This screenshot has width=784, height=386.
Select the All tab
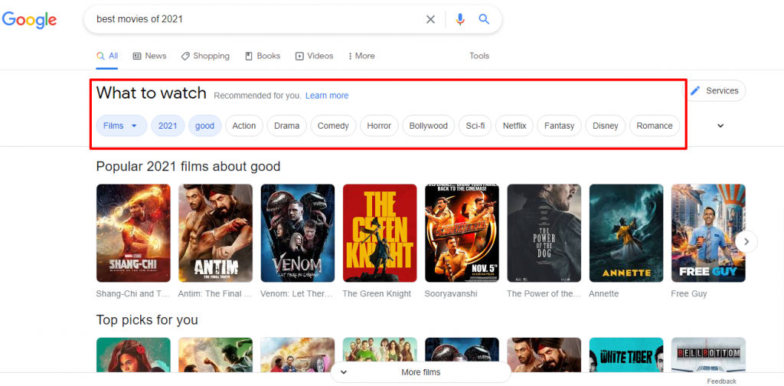(107, 56)
